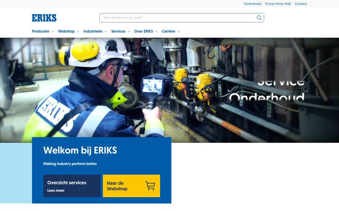Viewport: 339px width, 211px height.
Task: Click the Making industry perform better tagline
Action: [x=70, y=164]
